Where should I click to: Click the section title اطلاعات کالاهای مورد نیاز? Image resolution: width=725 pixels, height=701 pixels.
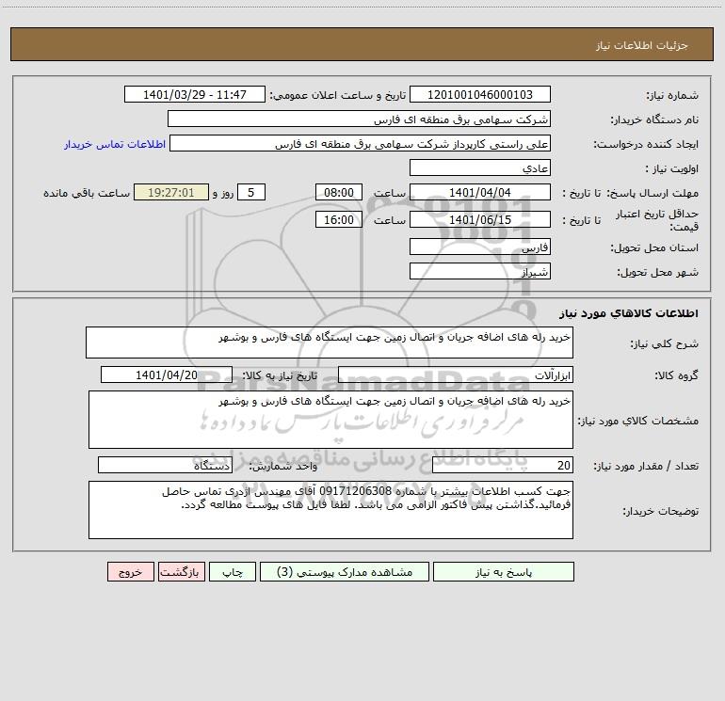pos(629,313)
